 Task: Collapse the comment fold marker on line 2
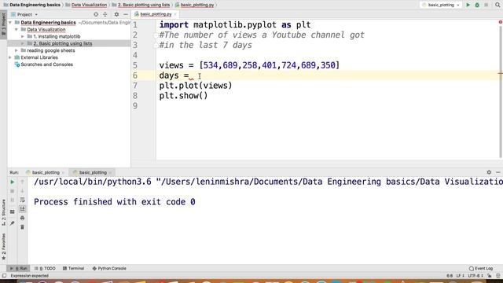click(156, 35)
